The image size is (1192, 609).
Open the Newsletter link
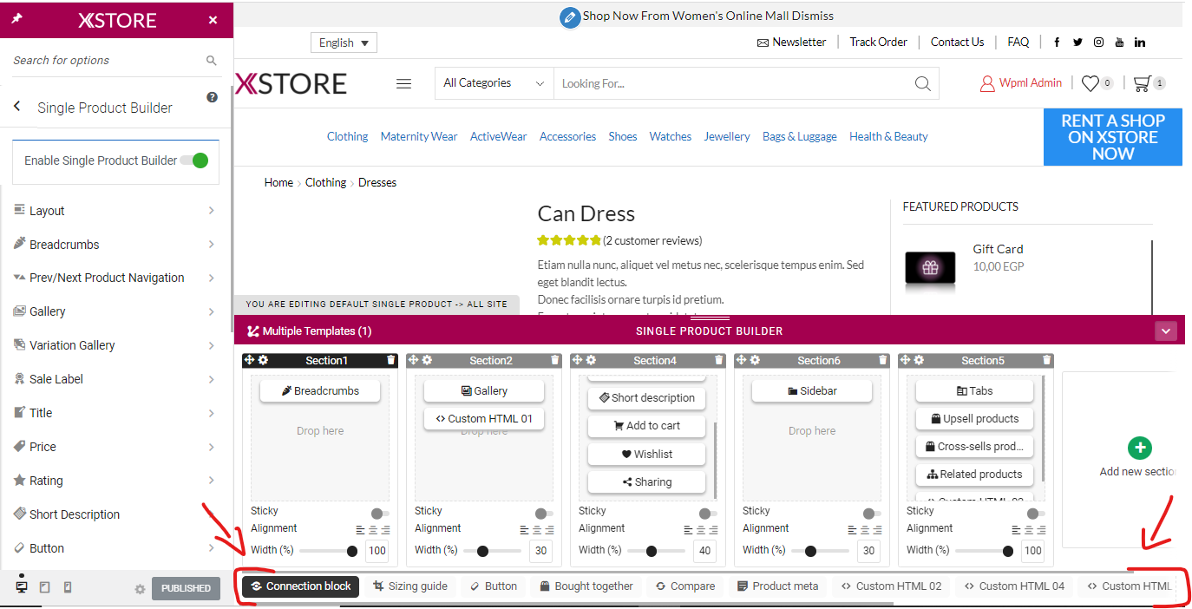(791, 42)
